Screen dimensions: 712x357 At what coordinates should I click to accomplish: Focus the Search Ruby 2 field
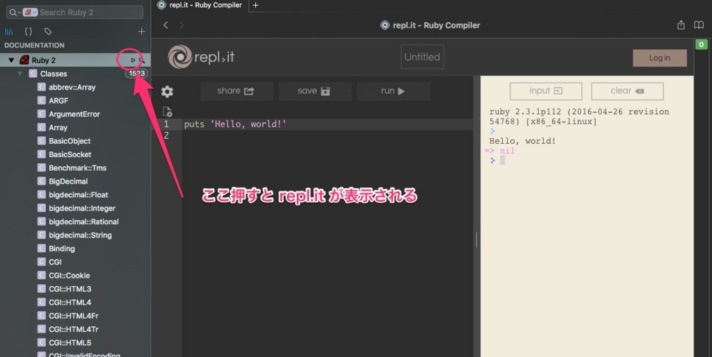pyautogui.click(x=75, y=13)
